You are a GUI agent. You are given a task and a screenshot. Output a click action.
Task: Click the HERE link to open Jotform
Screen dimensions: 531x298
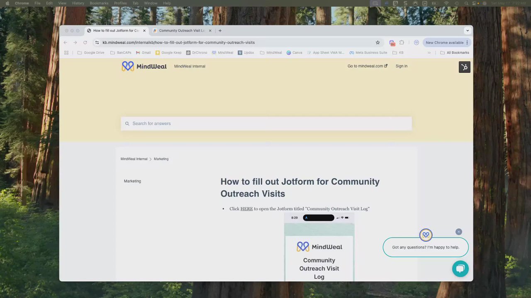point(246,209)
